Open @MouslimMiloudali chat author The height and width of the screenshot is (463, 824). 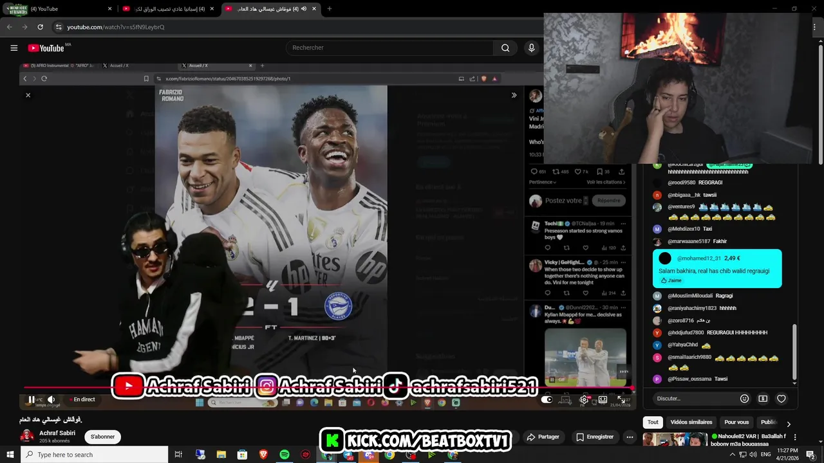point(690,296)
